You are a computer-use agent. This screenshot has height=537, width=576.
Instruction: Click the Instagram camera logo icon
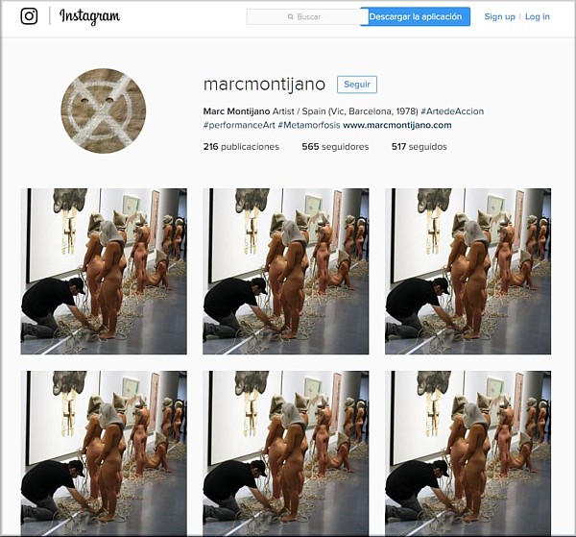tap(29, 16)
